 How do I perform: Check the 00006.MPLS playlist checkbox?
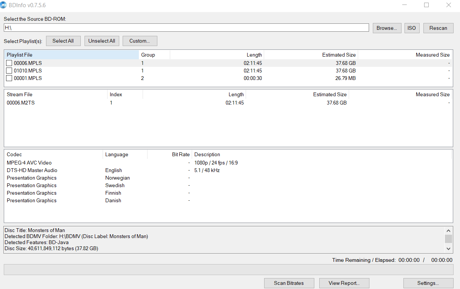coord(9,63)
